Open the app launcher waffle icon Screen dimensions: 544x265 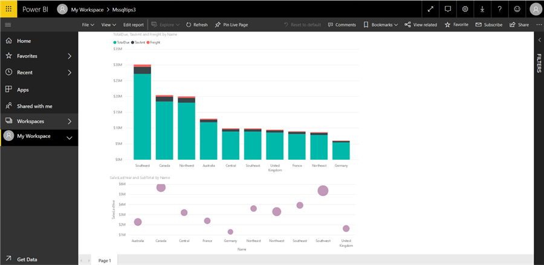(x=8, y=9)
